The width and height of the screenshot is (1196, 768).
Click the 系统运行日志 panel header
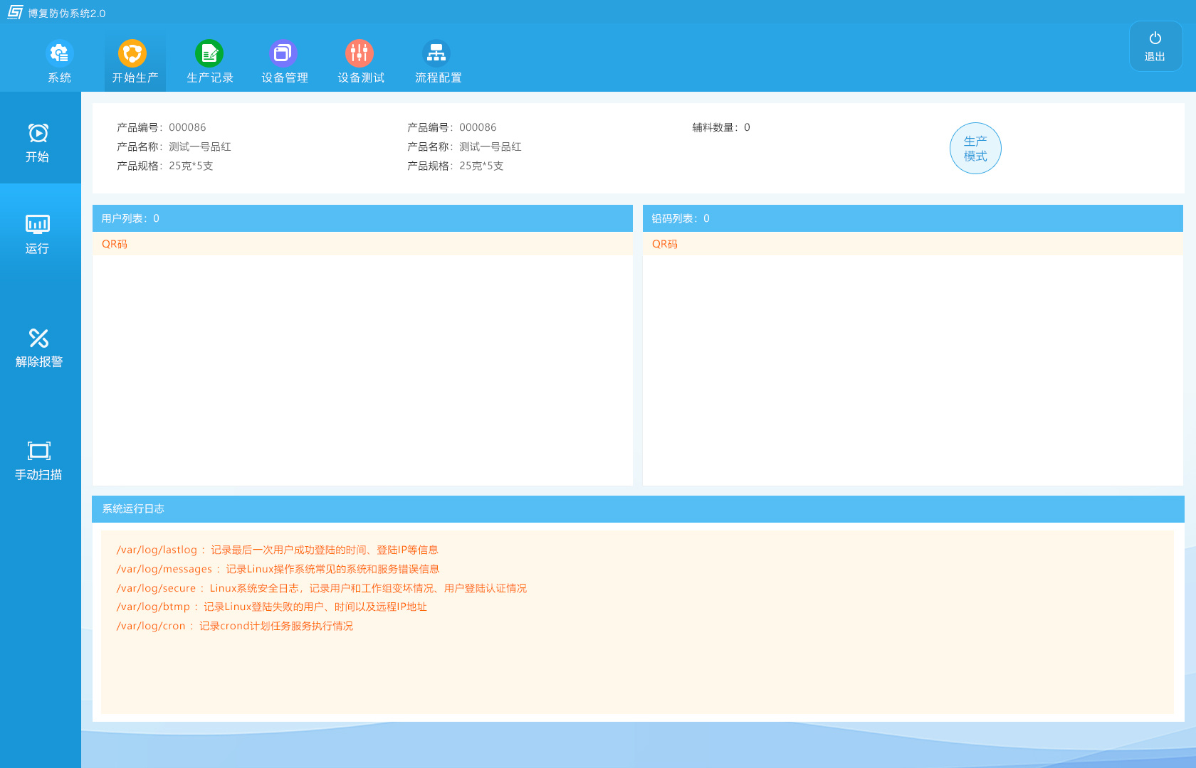132,509
